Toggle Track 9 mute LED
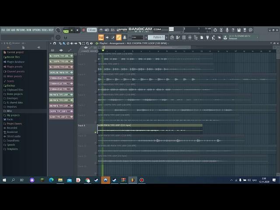 point(95,133)
